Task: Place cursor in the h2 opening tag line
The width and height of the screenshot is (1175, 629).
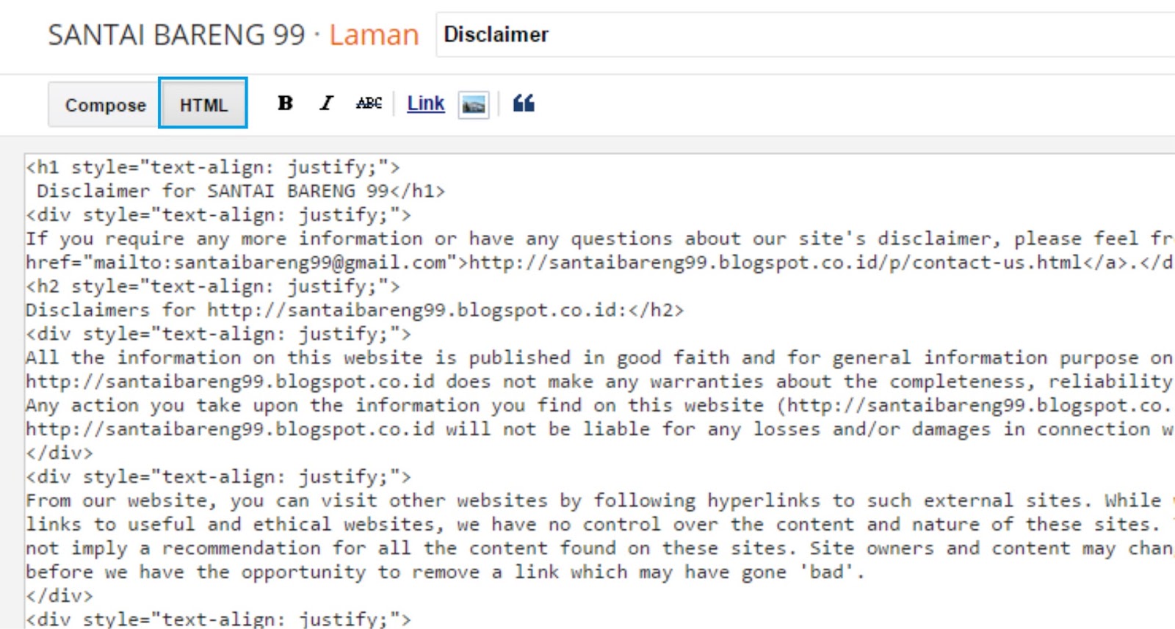Action: tap(213, 286)
